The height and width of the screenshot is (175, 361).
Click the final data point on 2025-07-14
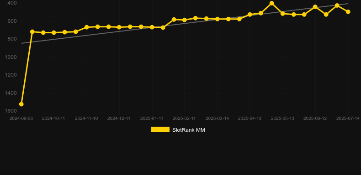[348, 12]
